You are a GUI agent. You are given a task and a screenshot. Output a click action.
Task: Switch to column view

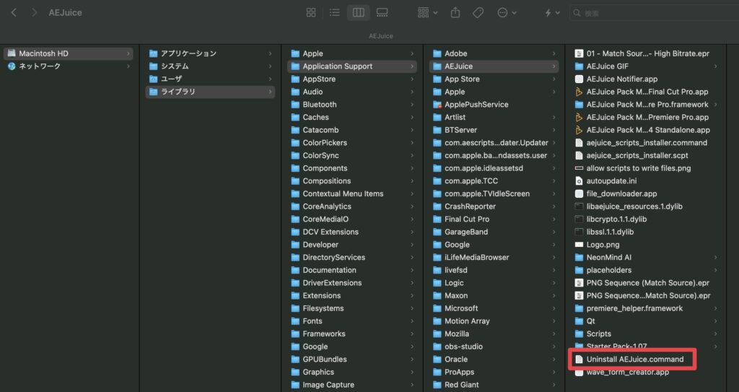(x=358, y=13)
